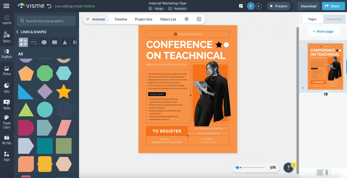Click the Download button
The width and height of the screenshot is (347, 178).
[308, 6]
